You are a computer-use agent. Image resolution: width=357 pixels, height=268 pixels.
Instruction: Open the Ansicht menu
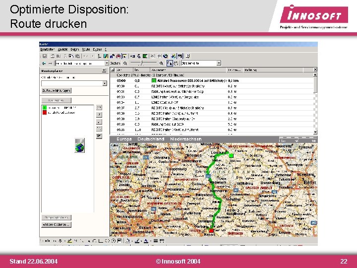tap(62, 50)
